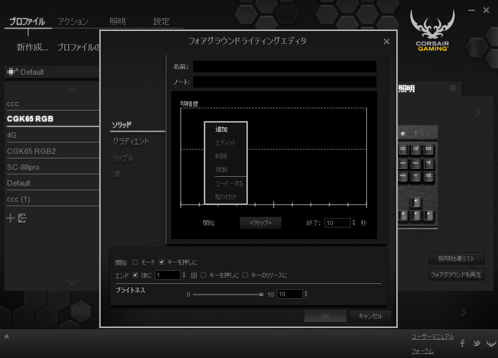The width and height of the screenshot is (498, 358).
Task: Select the ccc profile
Action: (x=53, y=104)
